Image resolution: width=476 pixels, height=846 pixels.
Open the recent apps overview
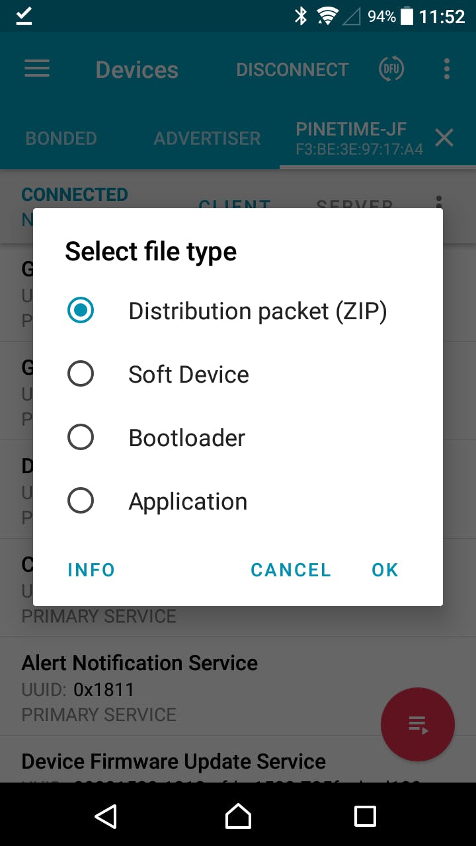(x=365, y=816)
